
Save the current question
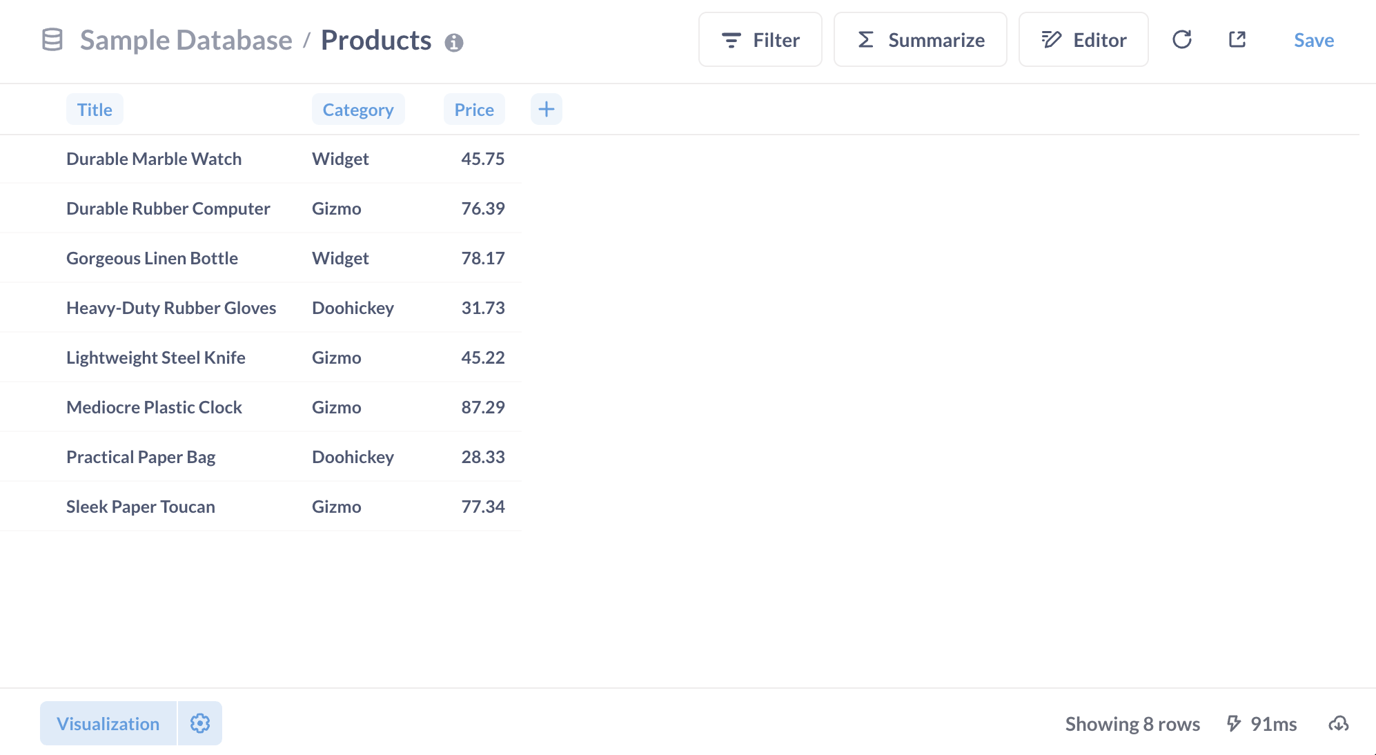coord(1313,40)
